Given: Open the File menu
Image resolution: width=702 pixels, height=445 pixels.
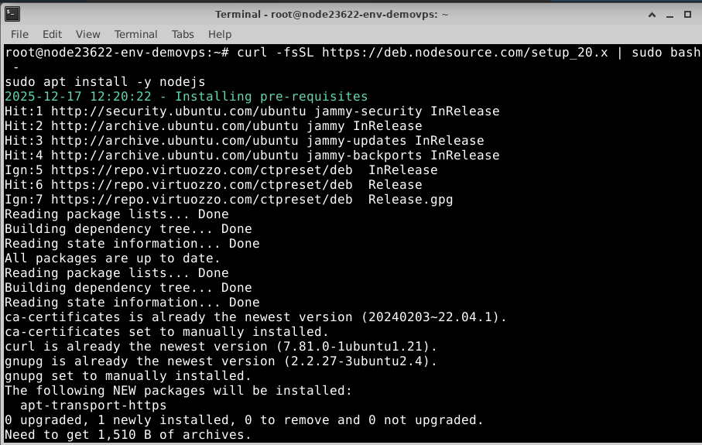Looking at the screenshot, I should [19, 34].
